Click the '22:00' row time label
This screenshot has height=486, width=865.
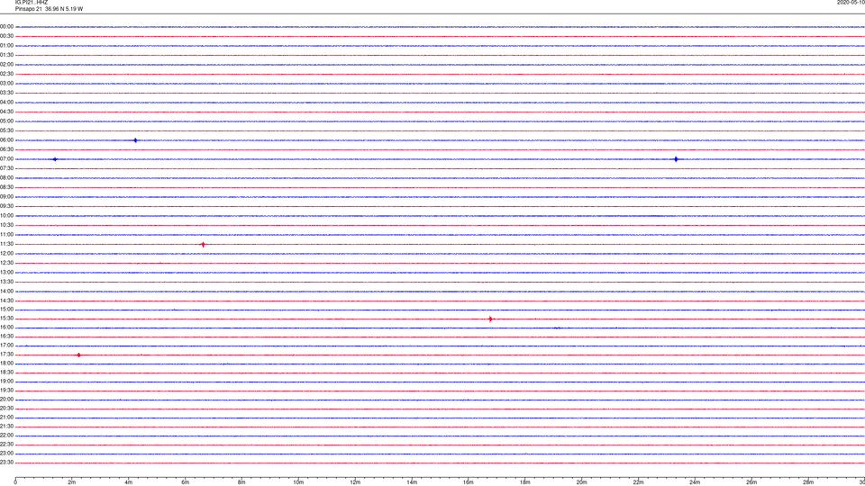[6, 436]
